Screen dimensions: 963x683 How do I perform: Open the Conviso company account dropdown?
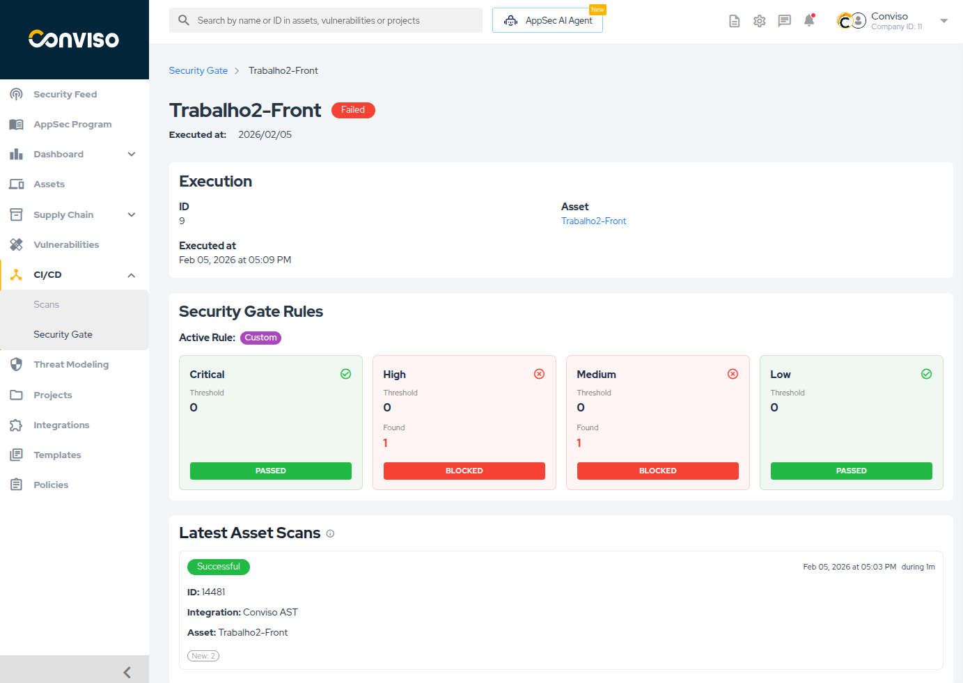click(x=944, y=21)
